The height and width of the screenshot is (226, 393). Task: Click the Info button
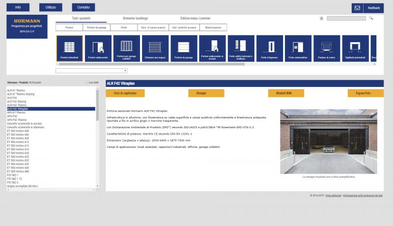coord(18,7)
